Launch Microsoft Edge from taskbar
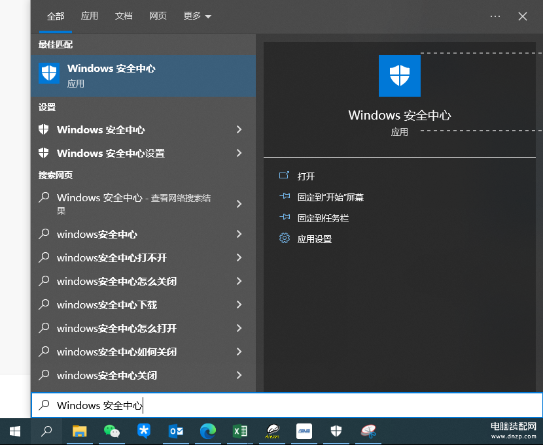 pos(208,431)
